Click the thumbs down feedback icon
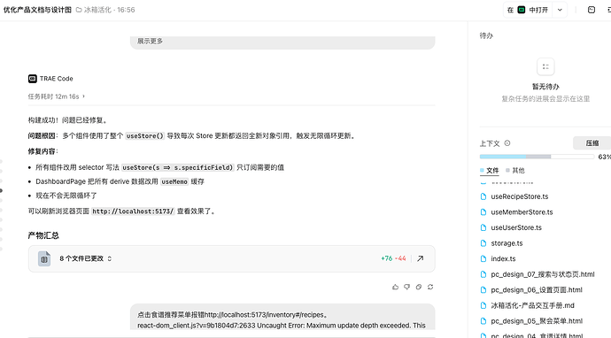The width and height of the screenshot is (611, 338). coord(406,287)
